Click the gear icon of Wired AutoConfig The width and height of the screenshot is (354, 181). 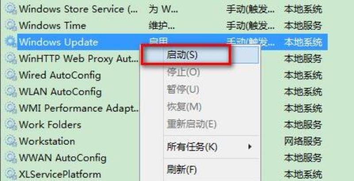11,75
